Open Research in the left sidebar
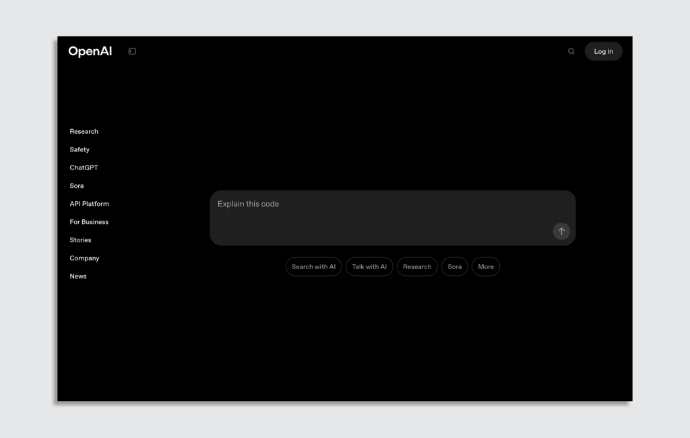Viewport: 690px width, 438px height. coord(84,132)
